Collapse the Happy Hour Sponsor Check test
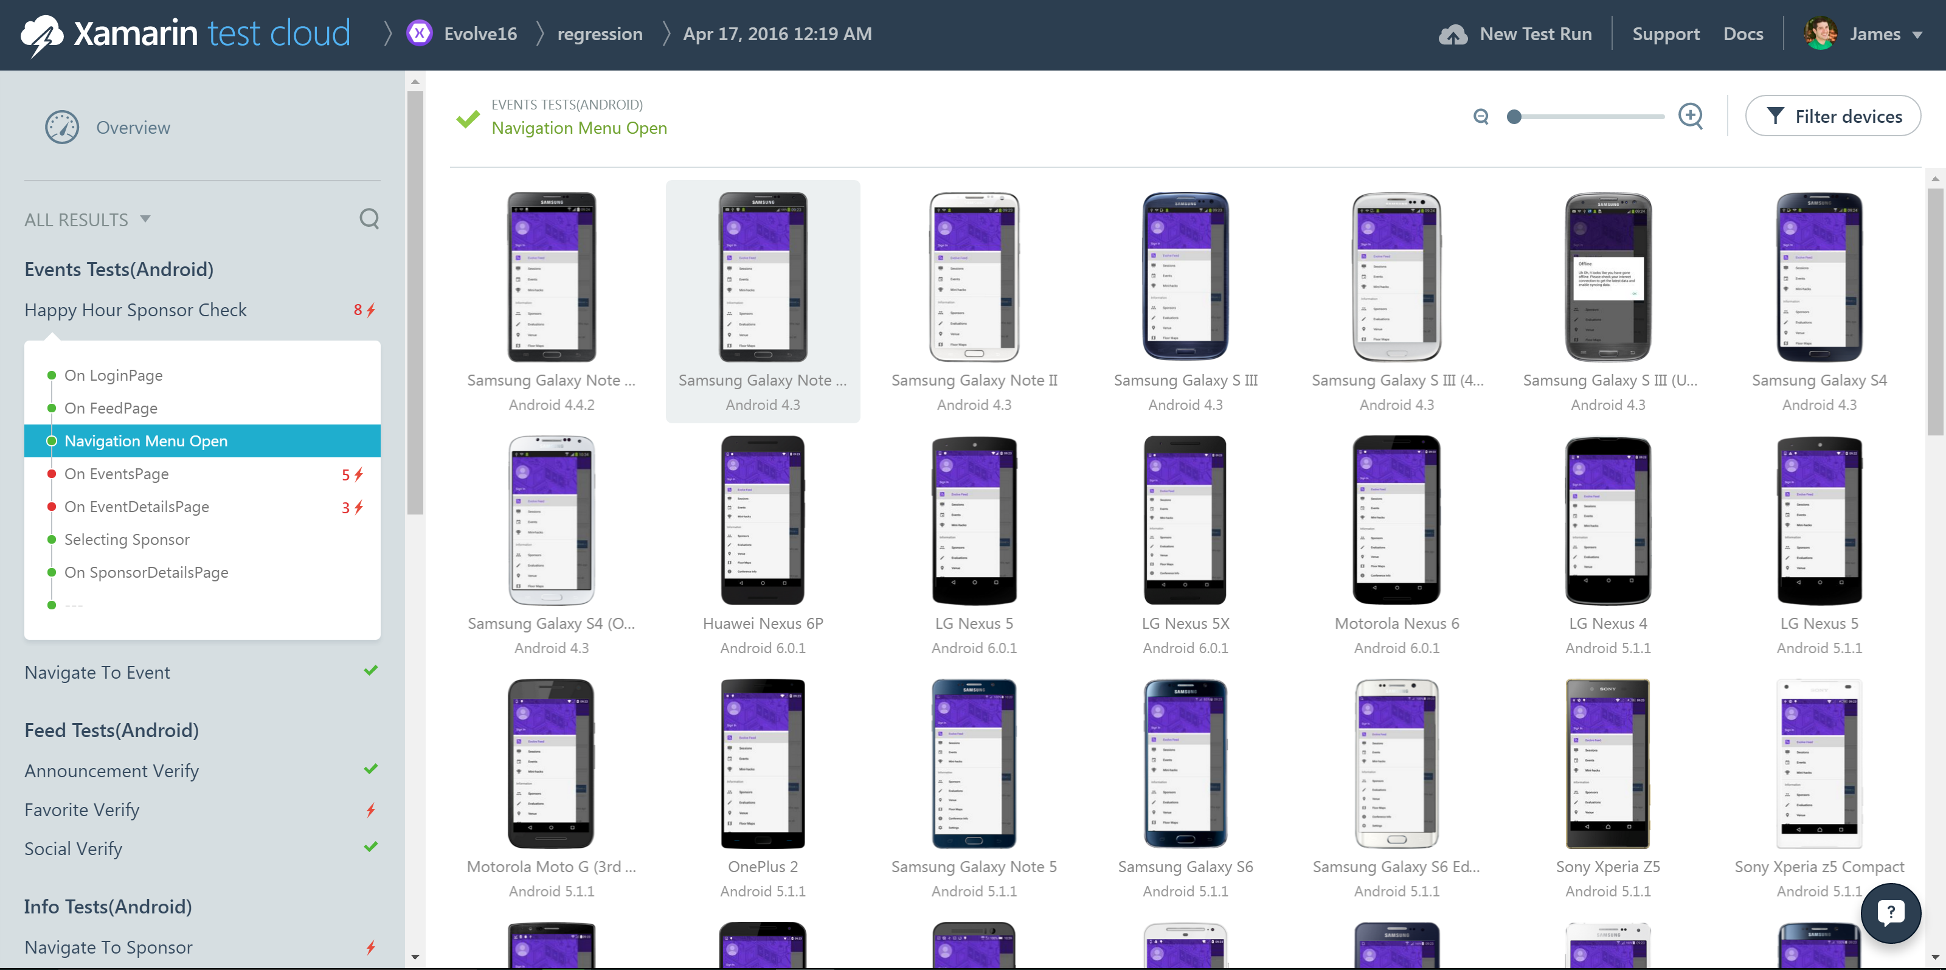This screenshot has height=970, width=1946. (x=136, y=311)
